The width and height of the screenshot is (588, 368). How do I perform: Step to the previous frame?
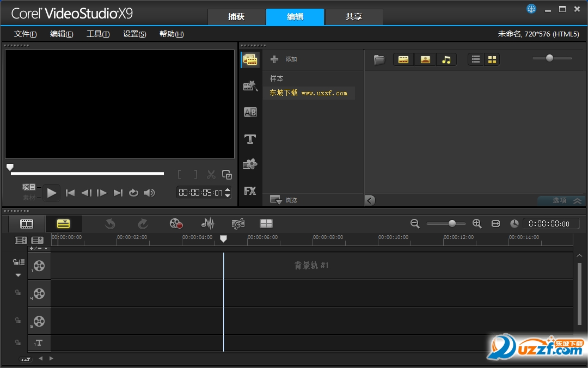coord(86,193)
